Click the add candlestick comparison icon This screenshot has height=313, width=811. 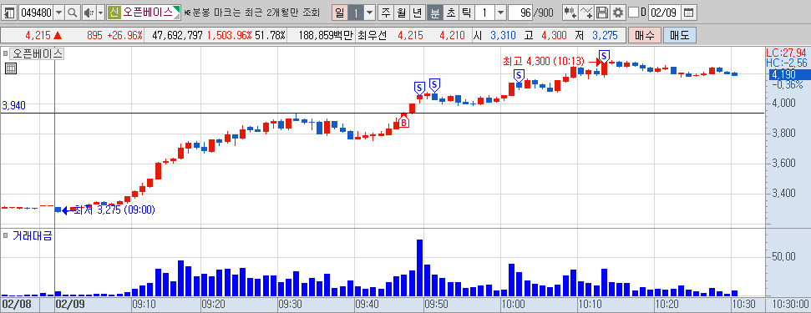pos(570,13)
